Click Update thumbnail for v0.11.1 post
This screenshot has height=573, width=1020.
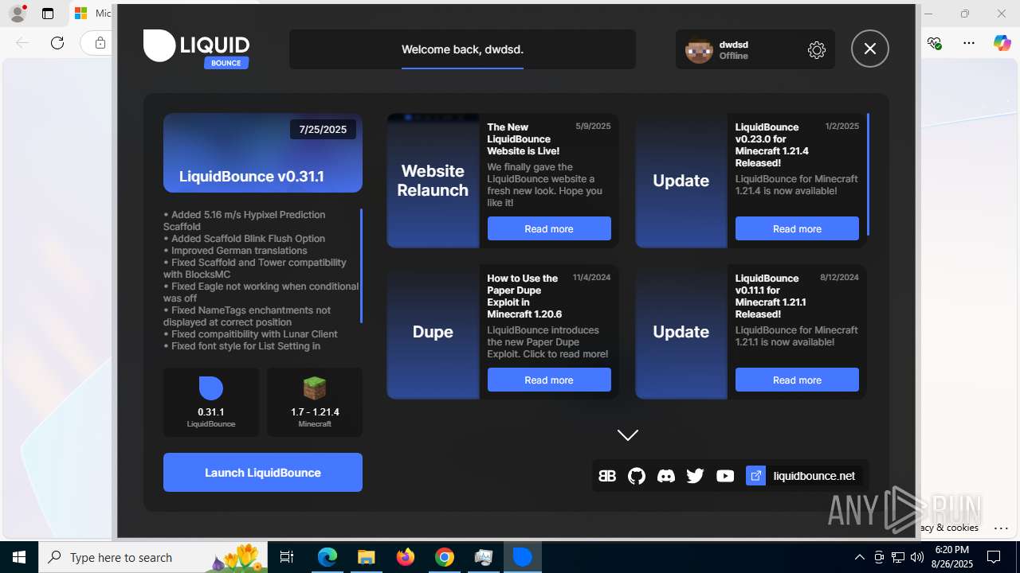[x=681, y=332]
